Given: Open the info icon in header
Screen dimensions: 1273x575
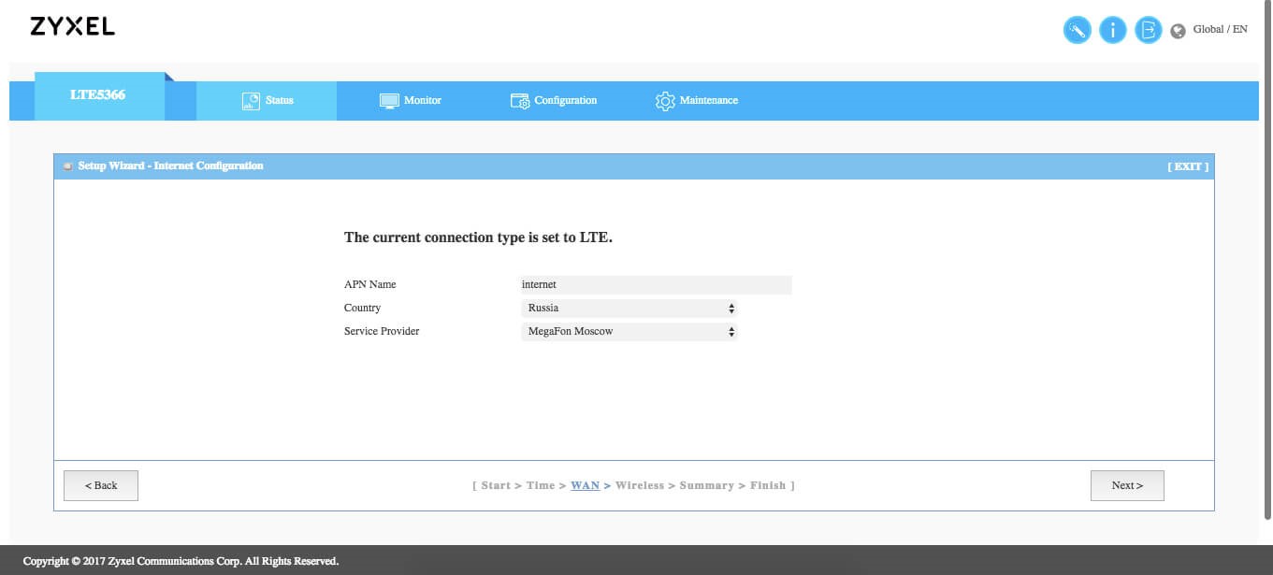Looking at the screenshot, I should [x=1112, y=30].
